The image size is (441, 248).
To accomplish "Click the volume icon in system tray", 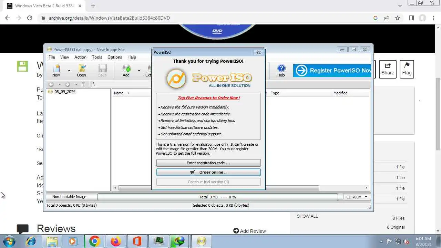I will (407, 241).
